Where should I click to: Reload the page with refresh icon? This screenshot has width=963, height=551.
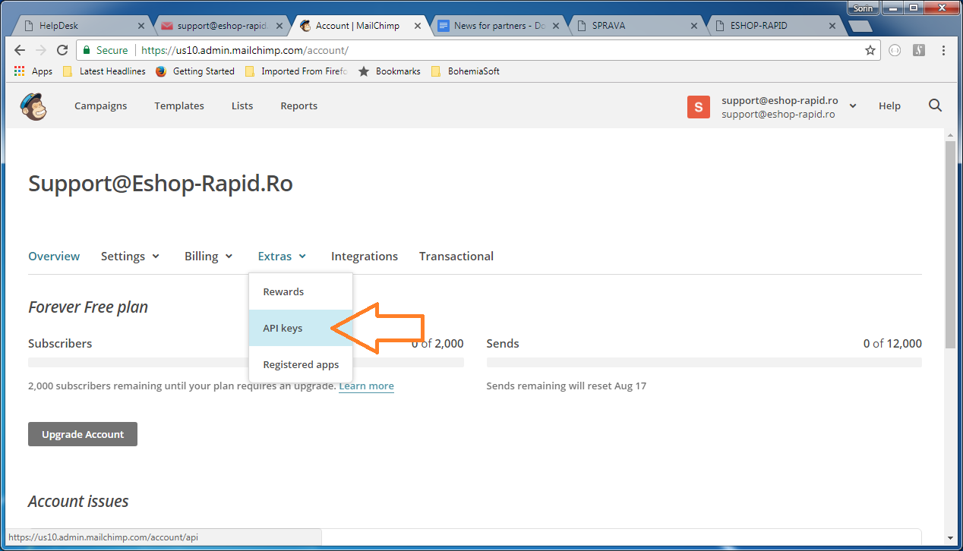click(62, 50)
